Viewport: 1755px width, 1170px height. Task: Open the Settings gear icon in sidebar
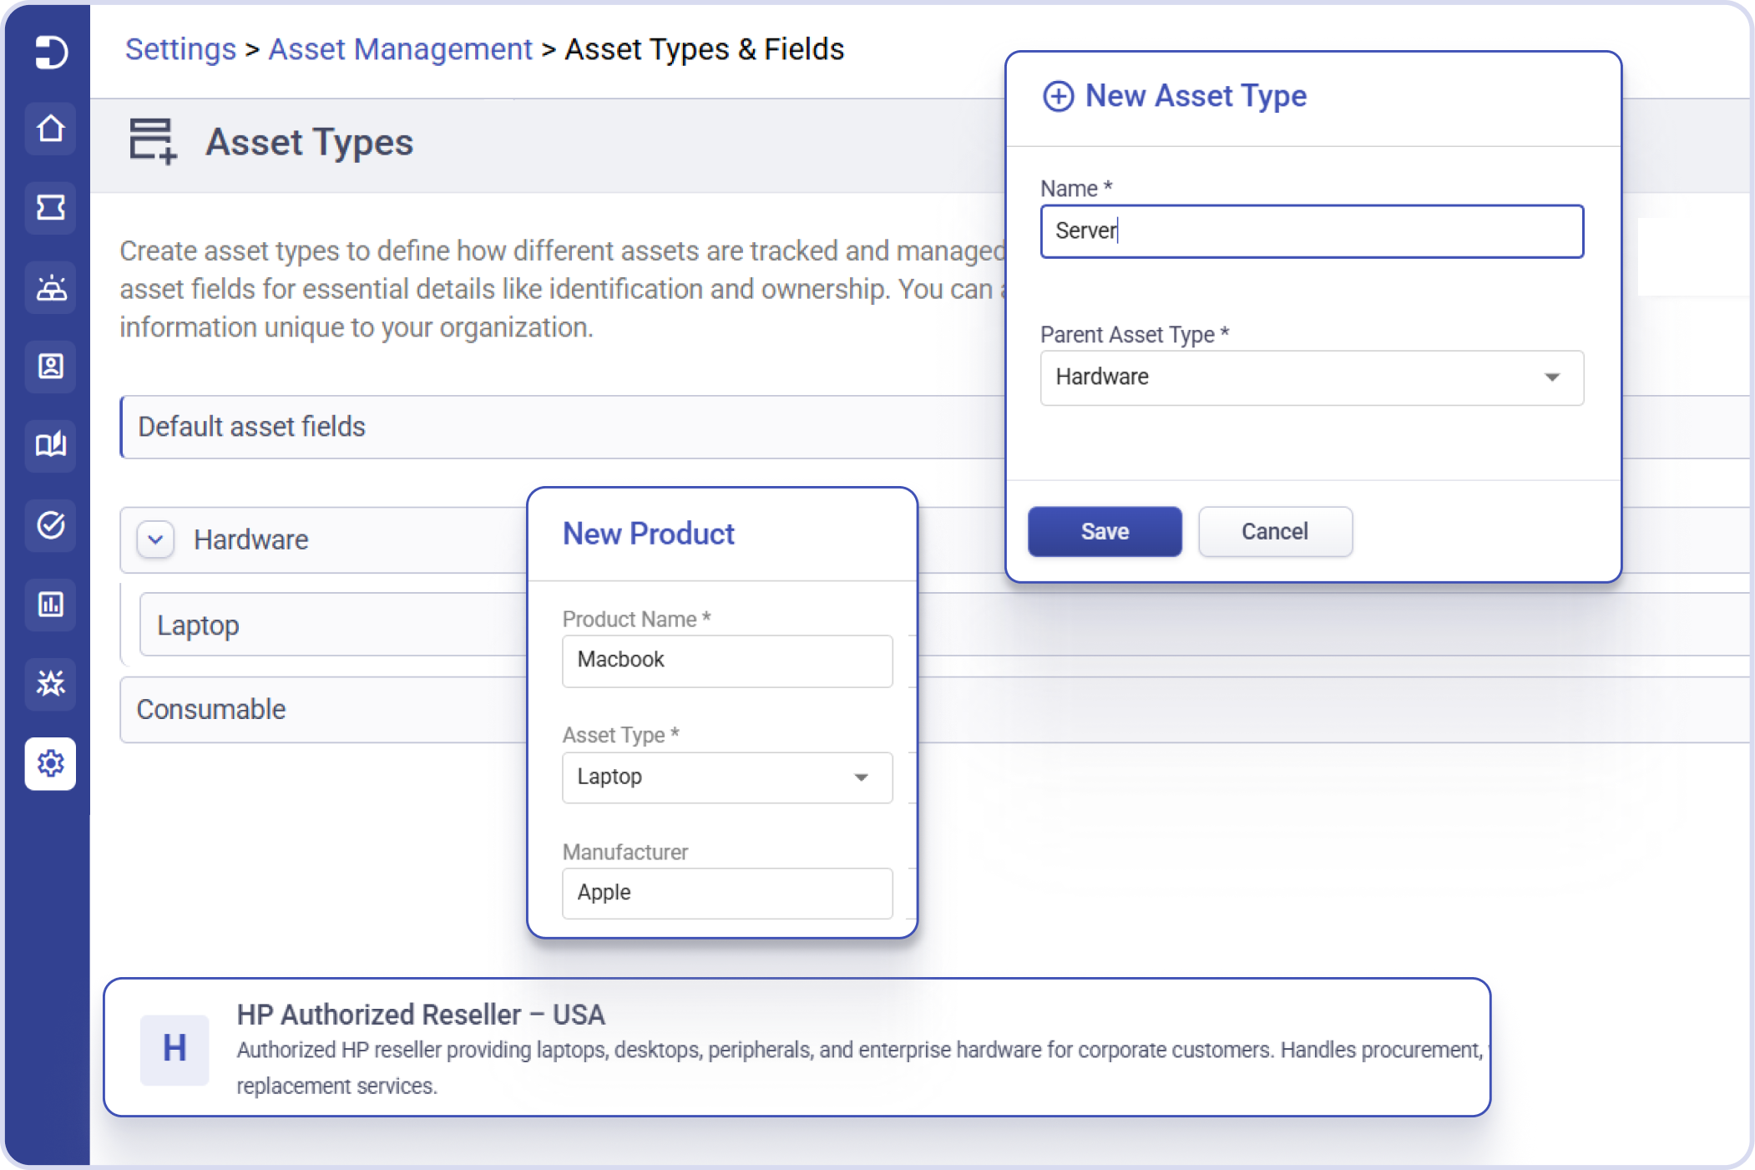click(51, 763)
